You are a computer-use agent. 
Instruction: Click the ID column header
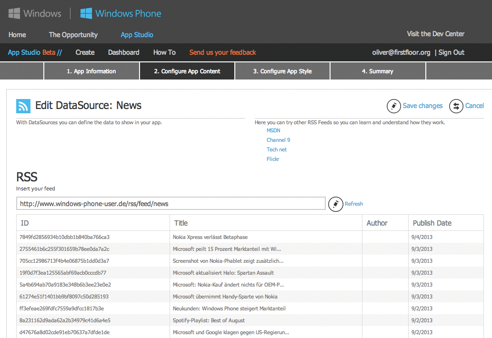point(93,223)
